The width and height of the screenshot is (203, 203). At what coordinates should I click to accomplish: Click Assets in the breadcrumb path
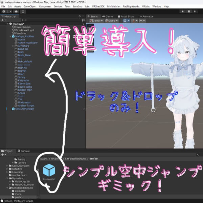44,159
